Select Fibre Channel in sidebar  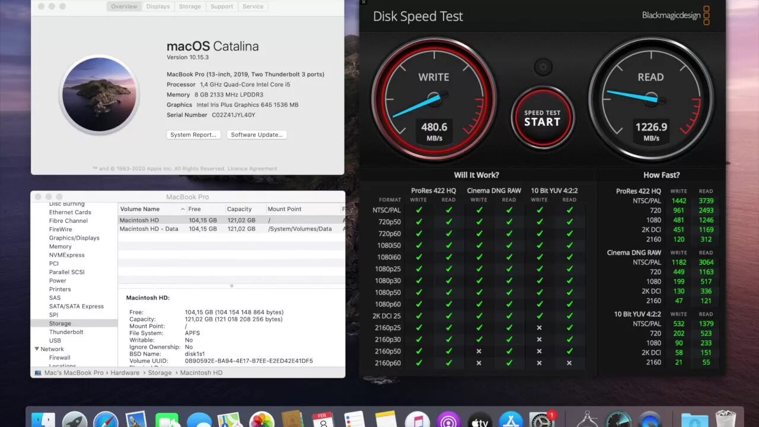68,221
